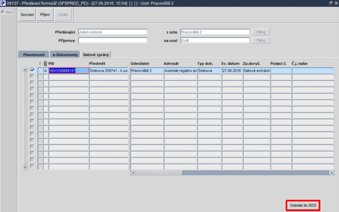
Task: Open the Seznam list view
Action: click(x=27, y=15)
